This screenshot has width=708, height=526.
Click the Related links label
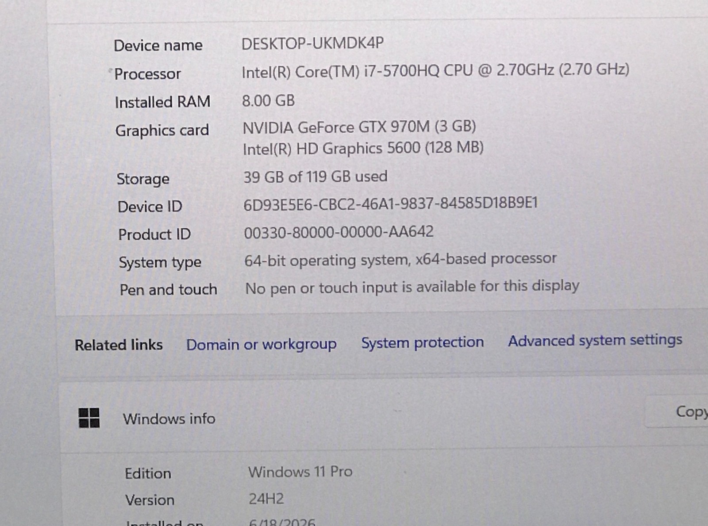click(119, 345)
